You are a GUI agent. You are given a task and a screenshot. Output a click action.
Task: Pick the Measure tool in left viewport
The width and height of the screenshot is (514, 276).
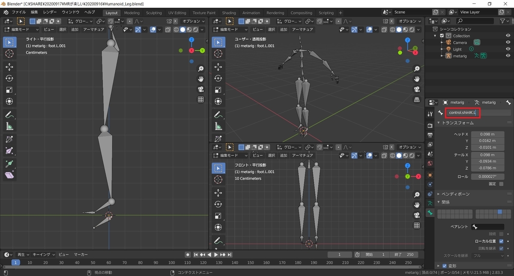coord(9,126)
